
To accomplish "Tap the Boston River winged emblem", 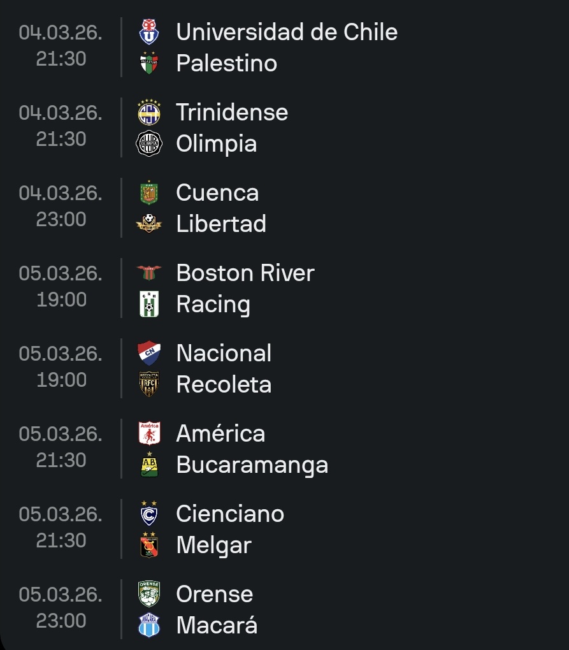I will [x=149, y=273].
